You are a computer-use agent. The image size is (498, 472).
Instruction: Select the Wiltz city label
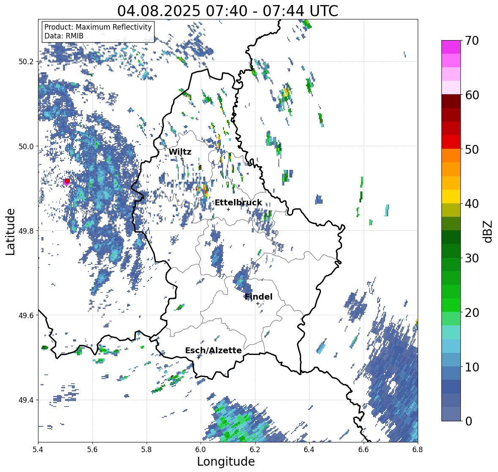pos(180,152)
